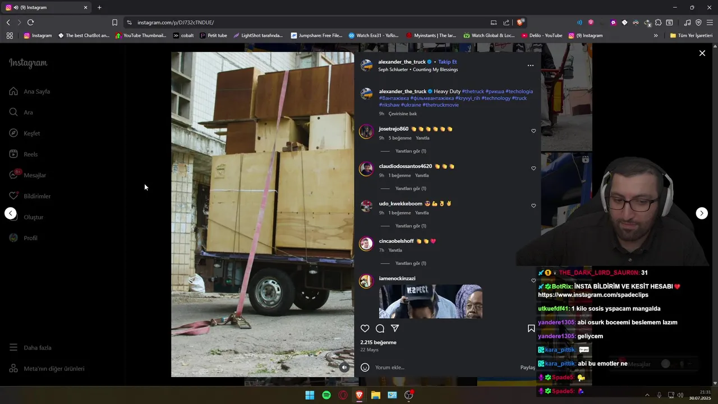Open the browser extensions puzzle icon

(x=659, y=22)
